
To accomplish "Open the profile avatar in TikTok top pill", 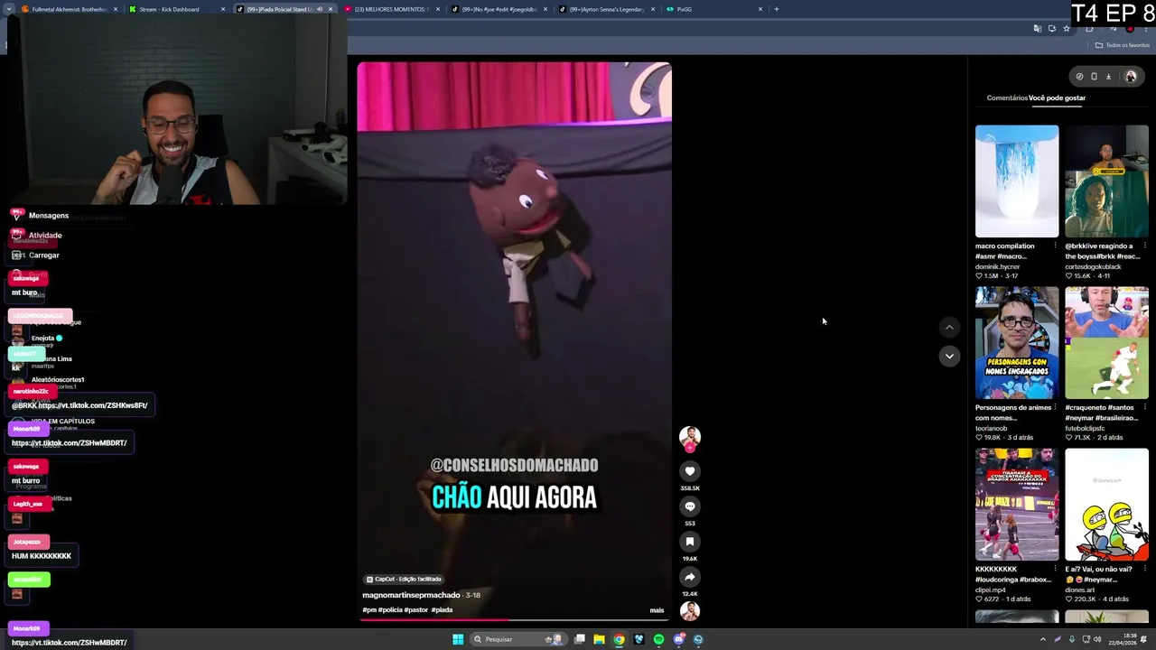I will tap(1130, 77).
